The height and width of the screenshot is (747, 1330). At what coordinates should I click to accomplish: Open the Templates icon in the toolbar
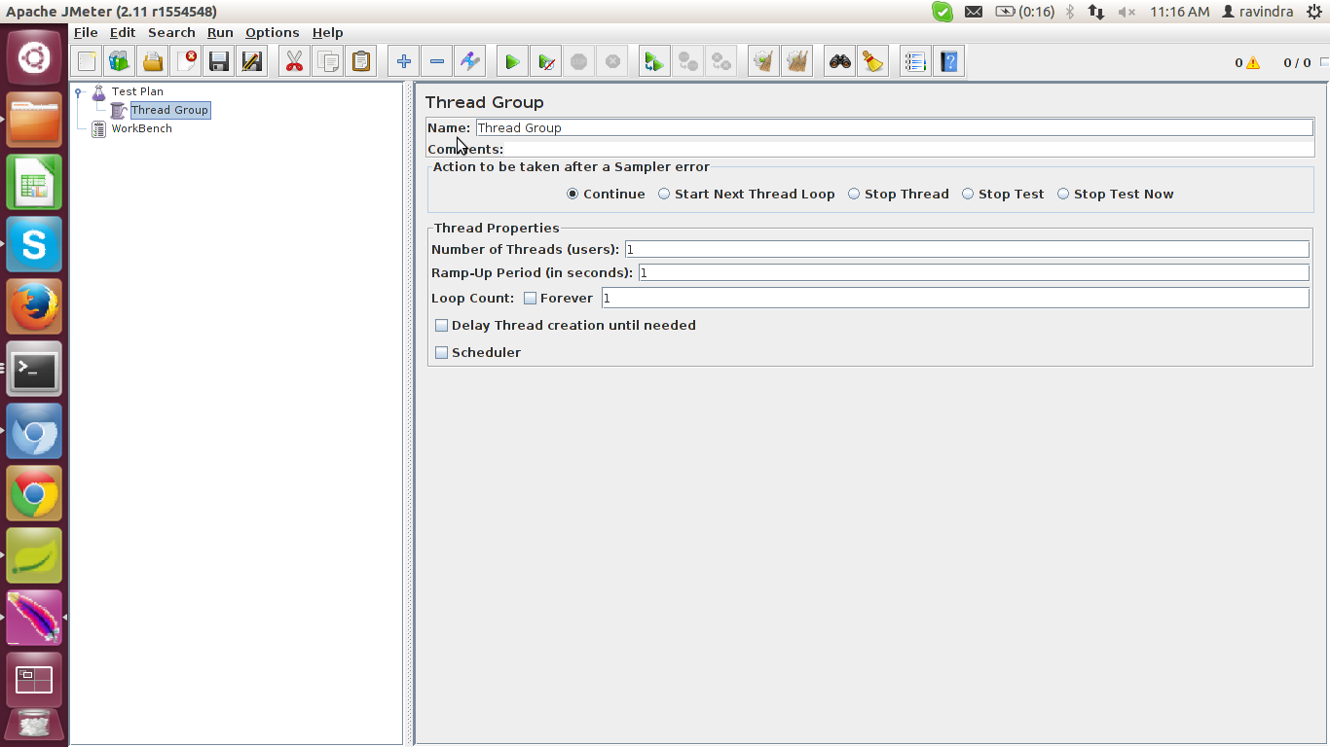click(x=120, y=62)
